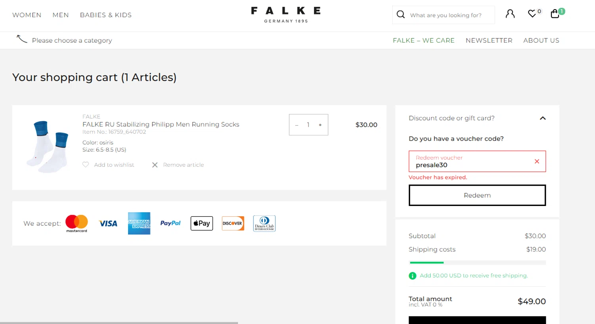
Task: Add socks to wishlist
Action: 108,165
